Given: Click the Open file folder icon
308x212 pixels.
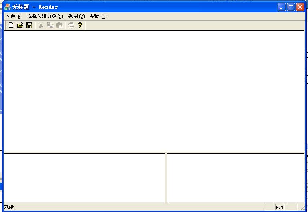Looking at the screenshot, I should [x=20, y=25].
